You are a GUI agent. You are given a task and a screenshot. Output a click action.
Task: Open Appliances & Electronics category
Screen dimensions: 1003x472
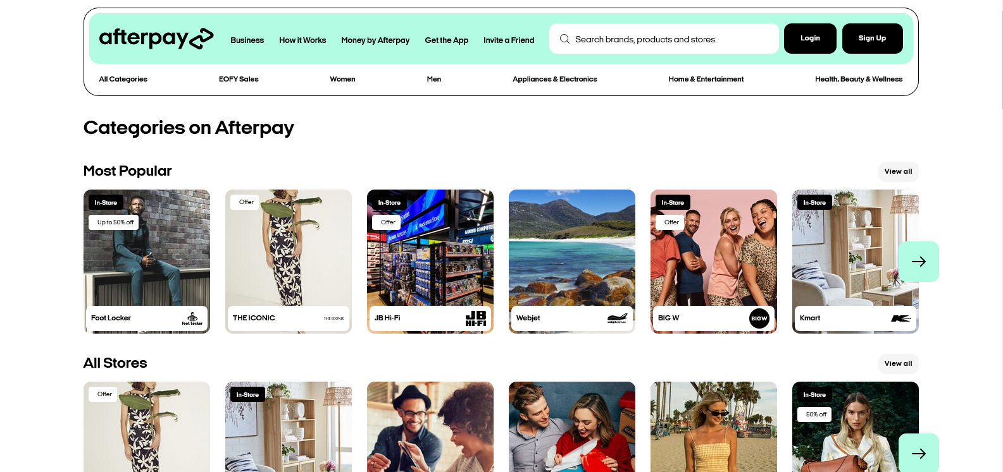[555, 79]
